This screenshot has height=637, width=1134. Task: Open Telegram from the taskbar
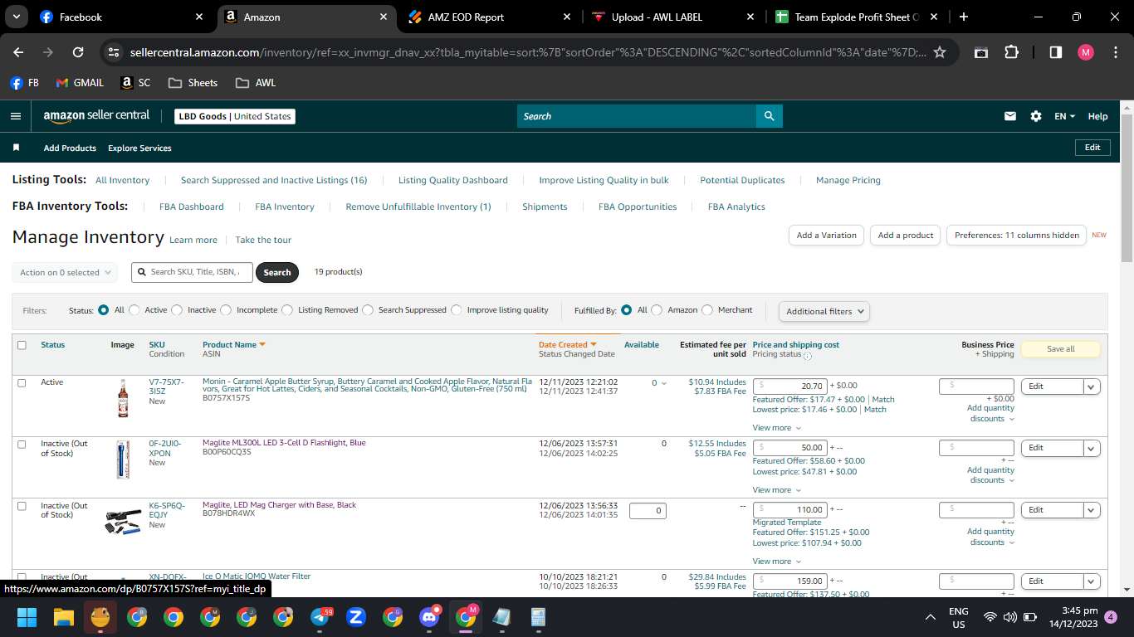click(x=320, y=617)
